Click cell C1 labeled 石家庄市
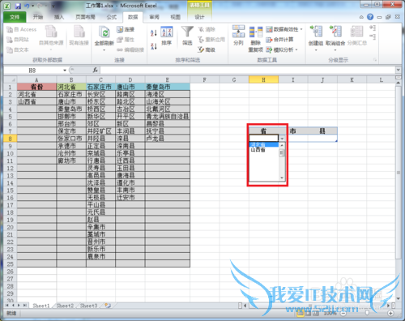This screenshot has height=321, width=405. pyautogui.click(x=101, y=87)
